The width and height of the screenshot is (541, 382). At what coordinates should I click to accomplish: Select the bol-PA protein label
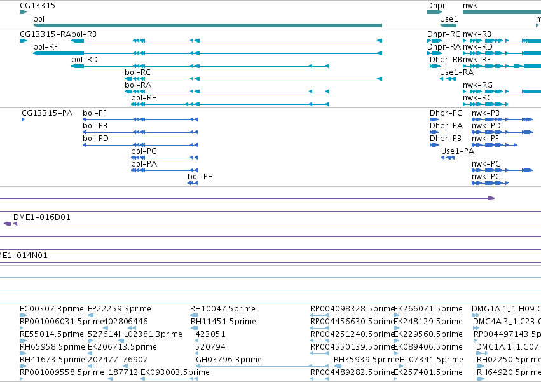click(144, 164)
